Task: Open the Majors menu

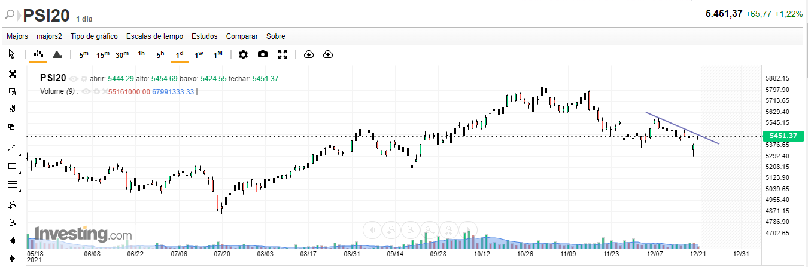Action: (17, 36)
